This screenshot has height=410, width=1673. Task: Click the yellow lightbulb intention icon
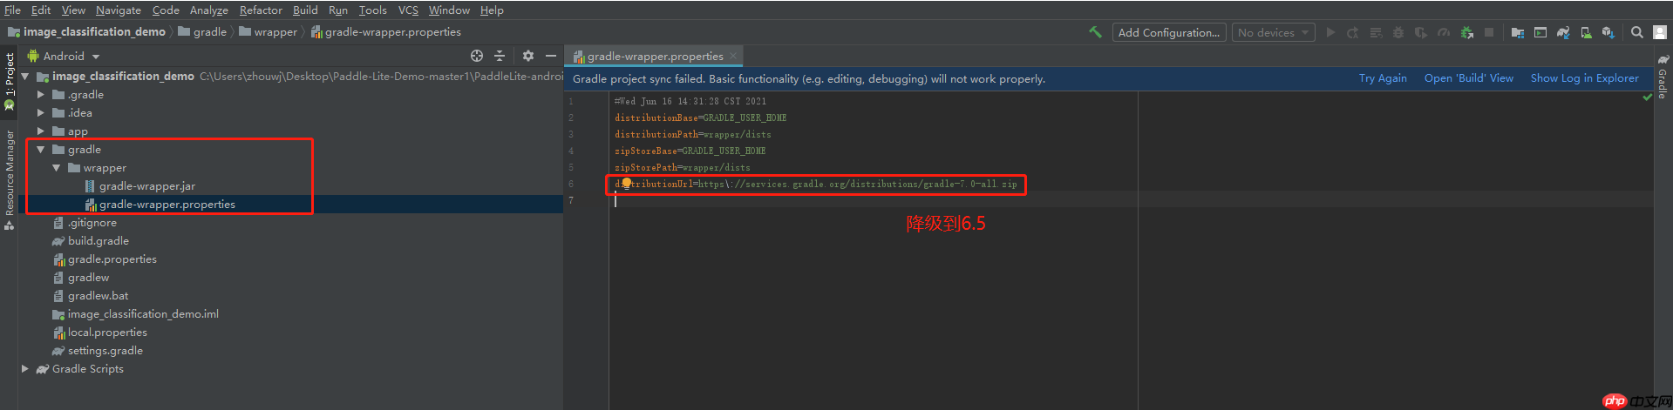pos(626,182)
